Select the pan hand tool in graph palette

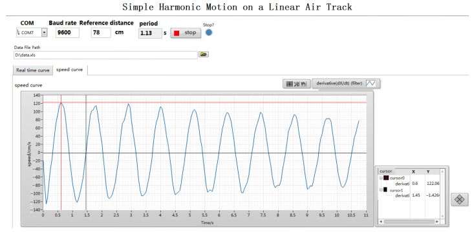pos(303,84)
